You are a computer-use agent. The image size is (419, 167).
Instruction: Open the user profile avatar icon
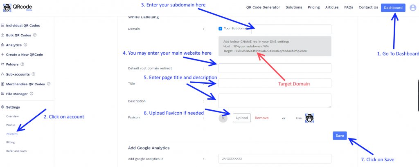click(413, 8)
